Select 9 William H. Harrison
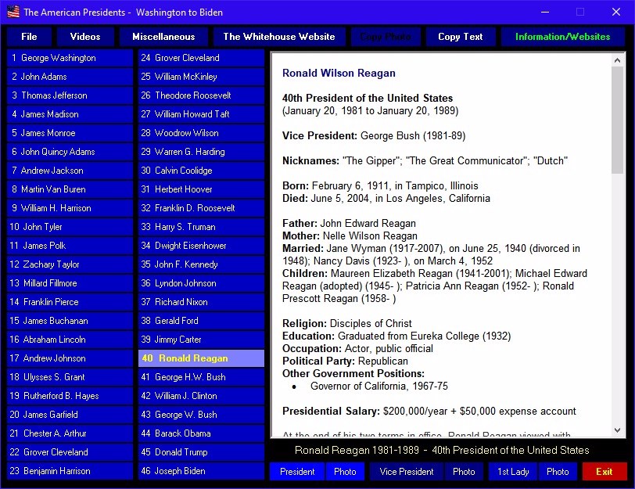 pyautogui.click(x=70, y=208)
